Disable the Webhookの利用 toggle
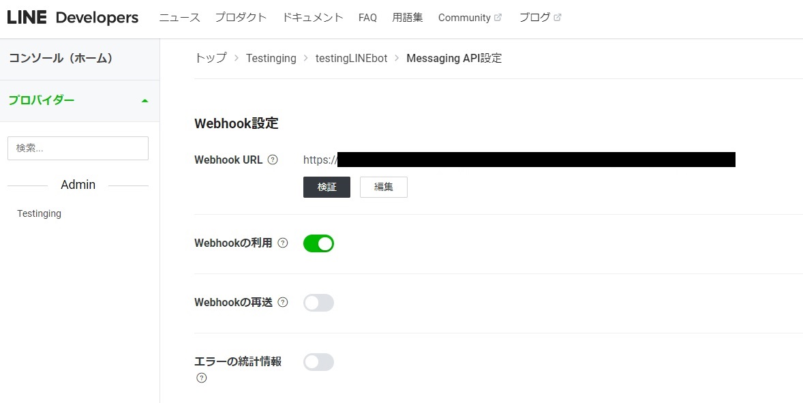Screen dimensions: 803x403 point(318,243)
